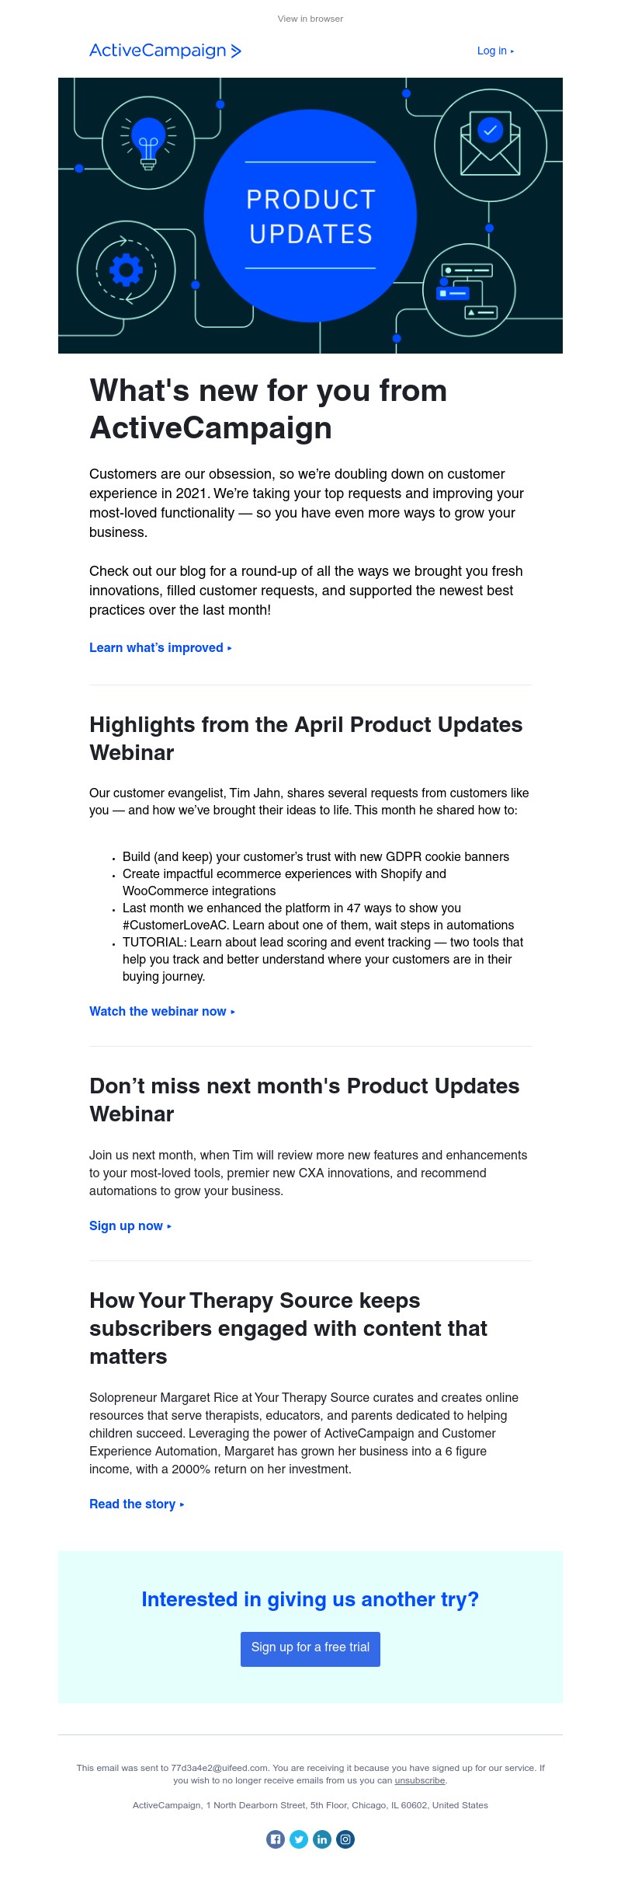Open the LinkedIn social icon
Image resolution: width=621 pixels, height=1886 pixels.
[322, 1839]
